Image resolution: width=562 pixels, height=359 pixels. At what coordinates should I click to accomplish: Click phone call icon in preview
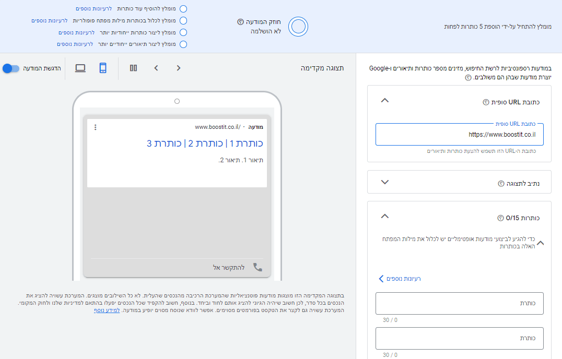(257, 267)
